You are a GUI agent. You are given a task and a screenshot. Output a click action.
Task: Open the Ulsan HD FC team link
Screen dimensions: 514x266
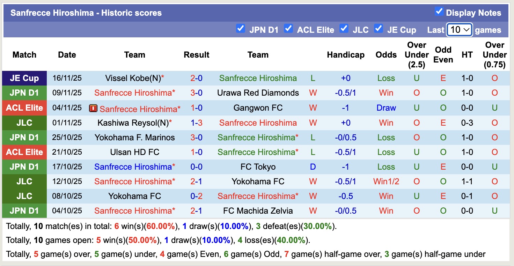pyautogui.click(x=134, y=152)
